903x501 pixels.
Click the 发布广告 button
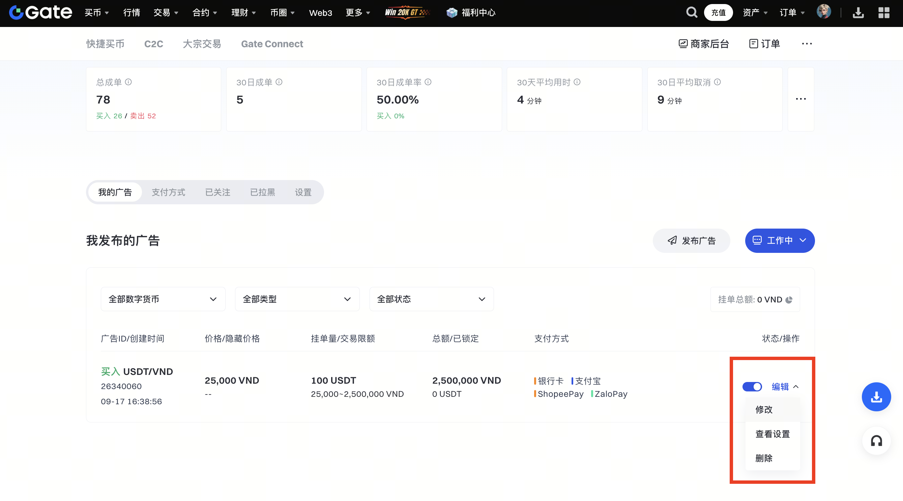[x=691, y=240]
